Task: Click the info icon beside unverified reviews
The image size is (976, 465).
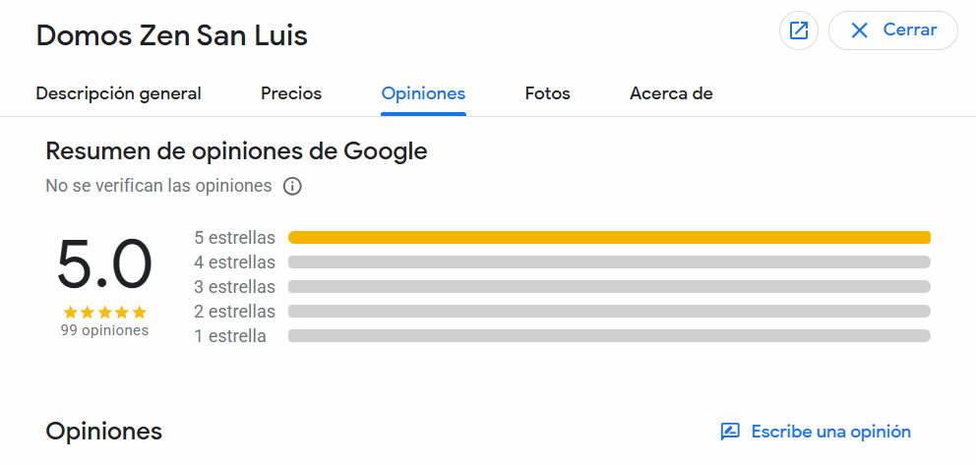Action: [292, 186]
